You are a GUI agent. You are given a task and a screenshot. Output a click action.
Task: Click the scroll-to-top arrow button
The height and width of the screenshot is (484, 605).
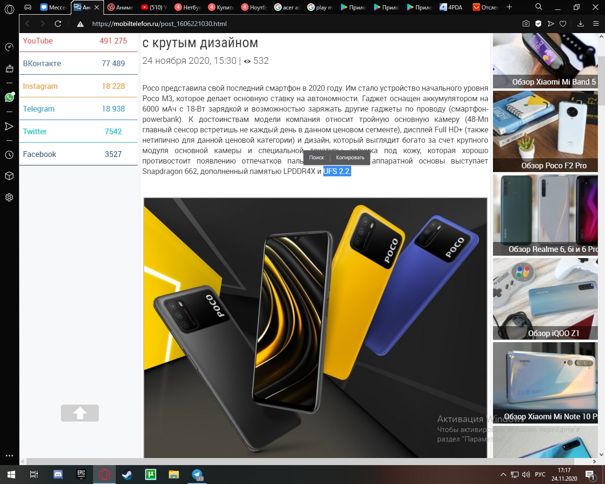pyautogui.click(x=80, y=413)
